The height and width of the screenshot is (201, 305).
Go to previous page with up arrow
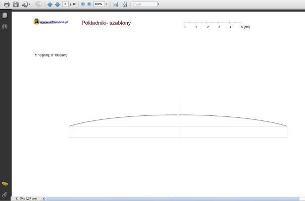50,4
